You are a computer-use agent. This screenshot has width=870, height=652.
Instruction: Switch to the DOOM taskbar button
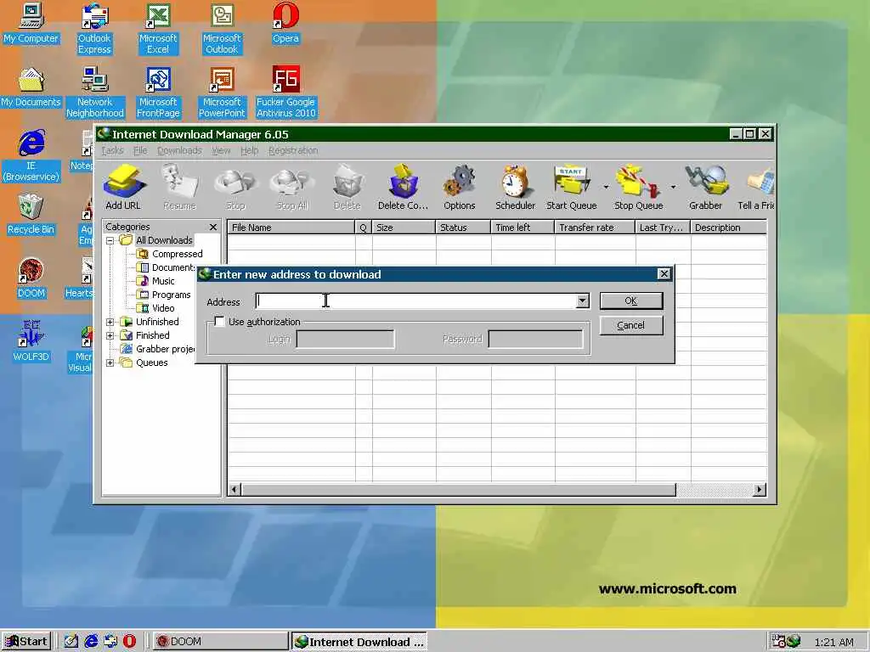[x=220, y=642]
